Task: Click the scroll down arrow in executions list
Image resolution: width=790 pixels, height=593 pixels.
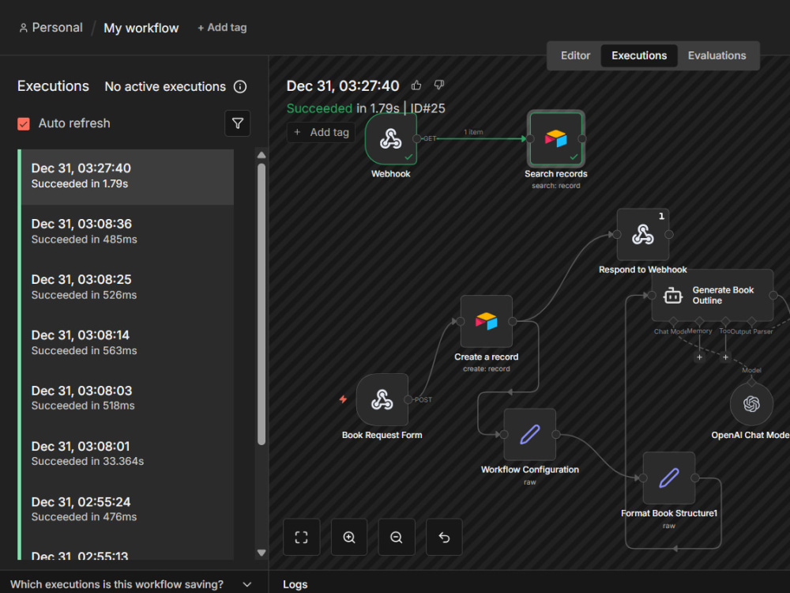Action: click(x=261, y=553)
